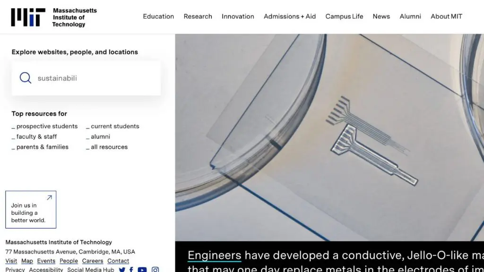Click the 'Explore websites, people, and locations' heading
484x272 pixels.
pyautogui.click(x=75, y=52)
